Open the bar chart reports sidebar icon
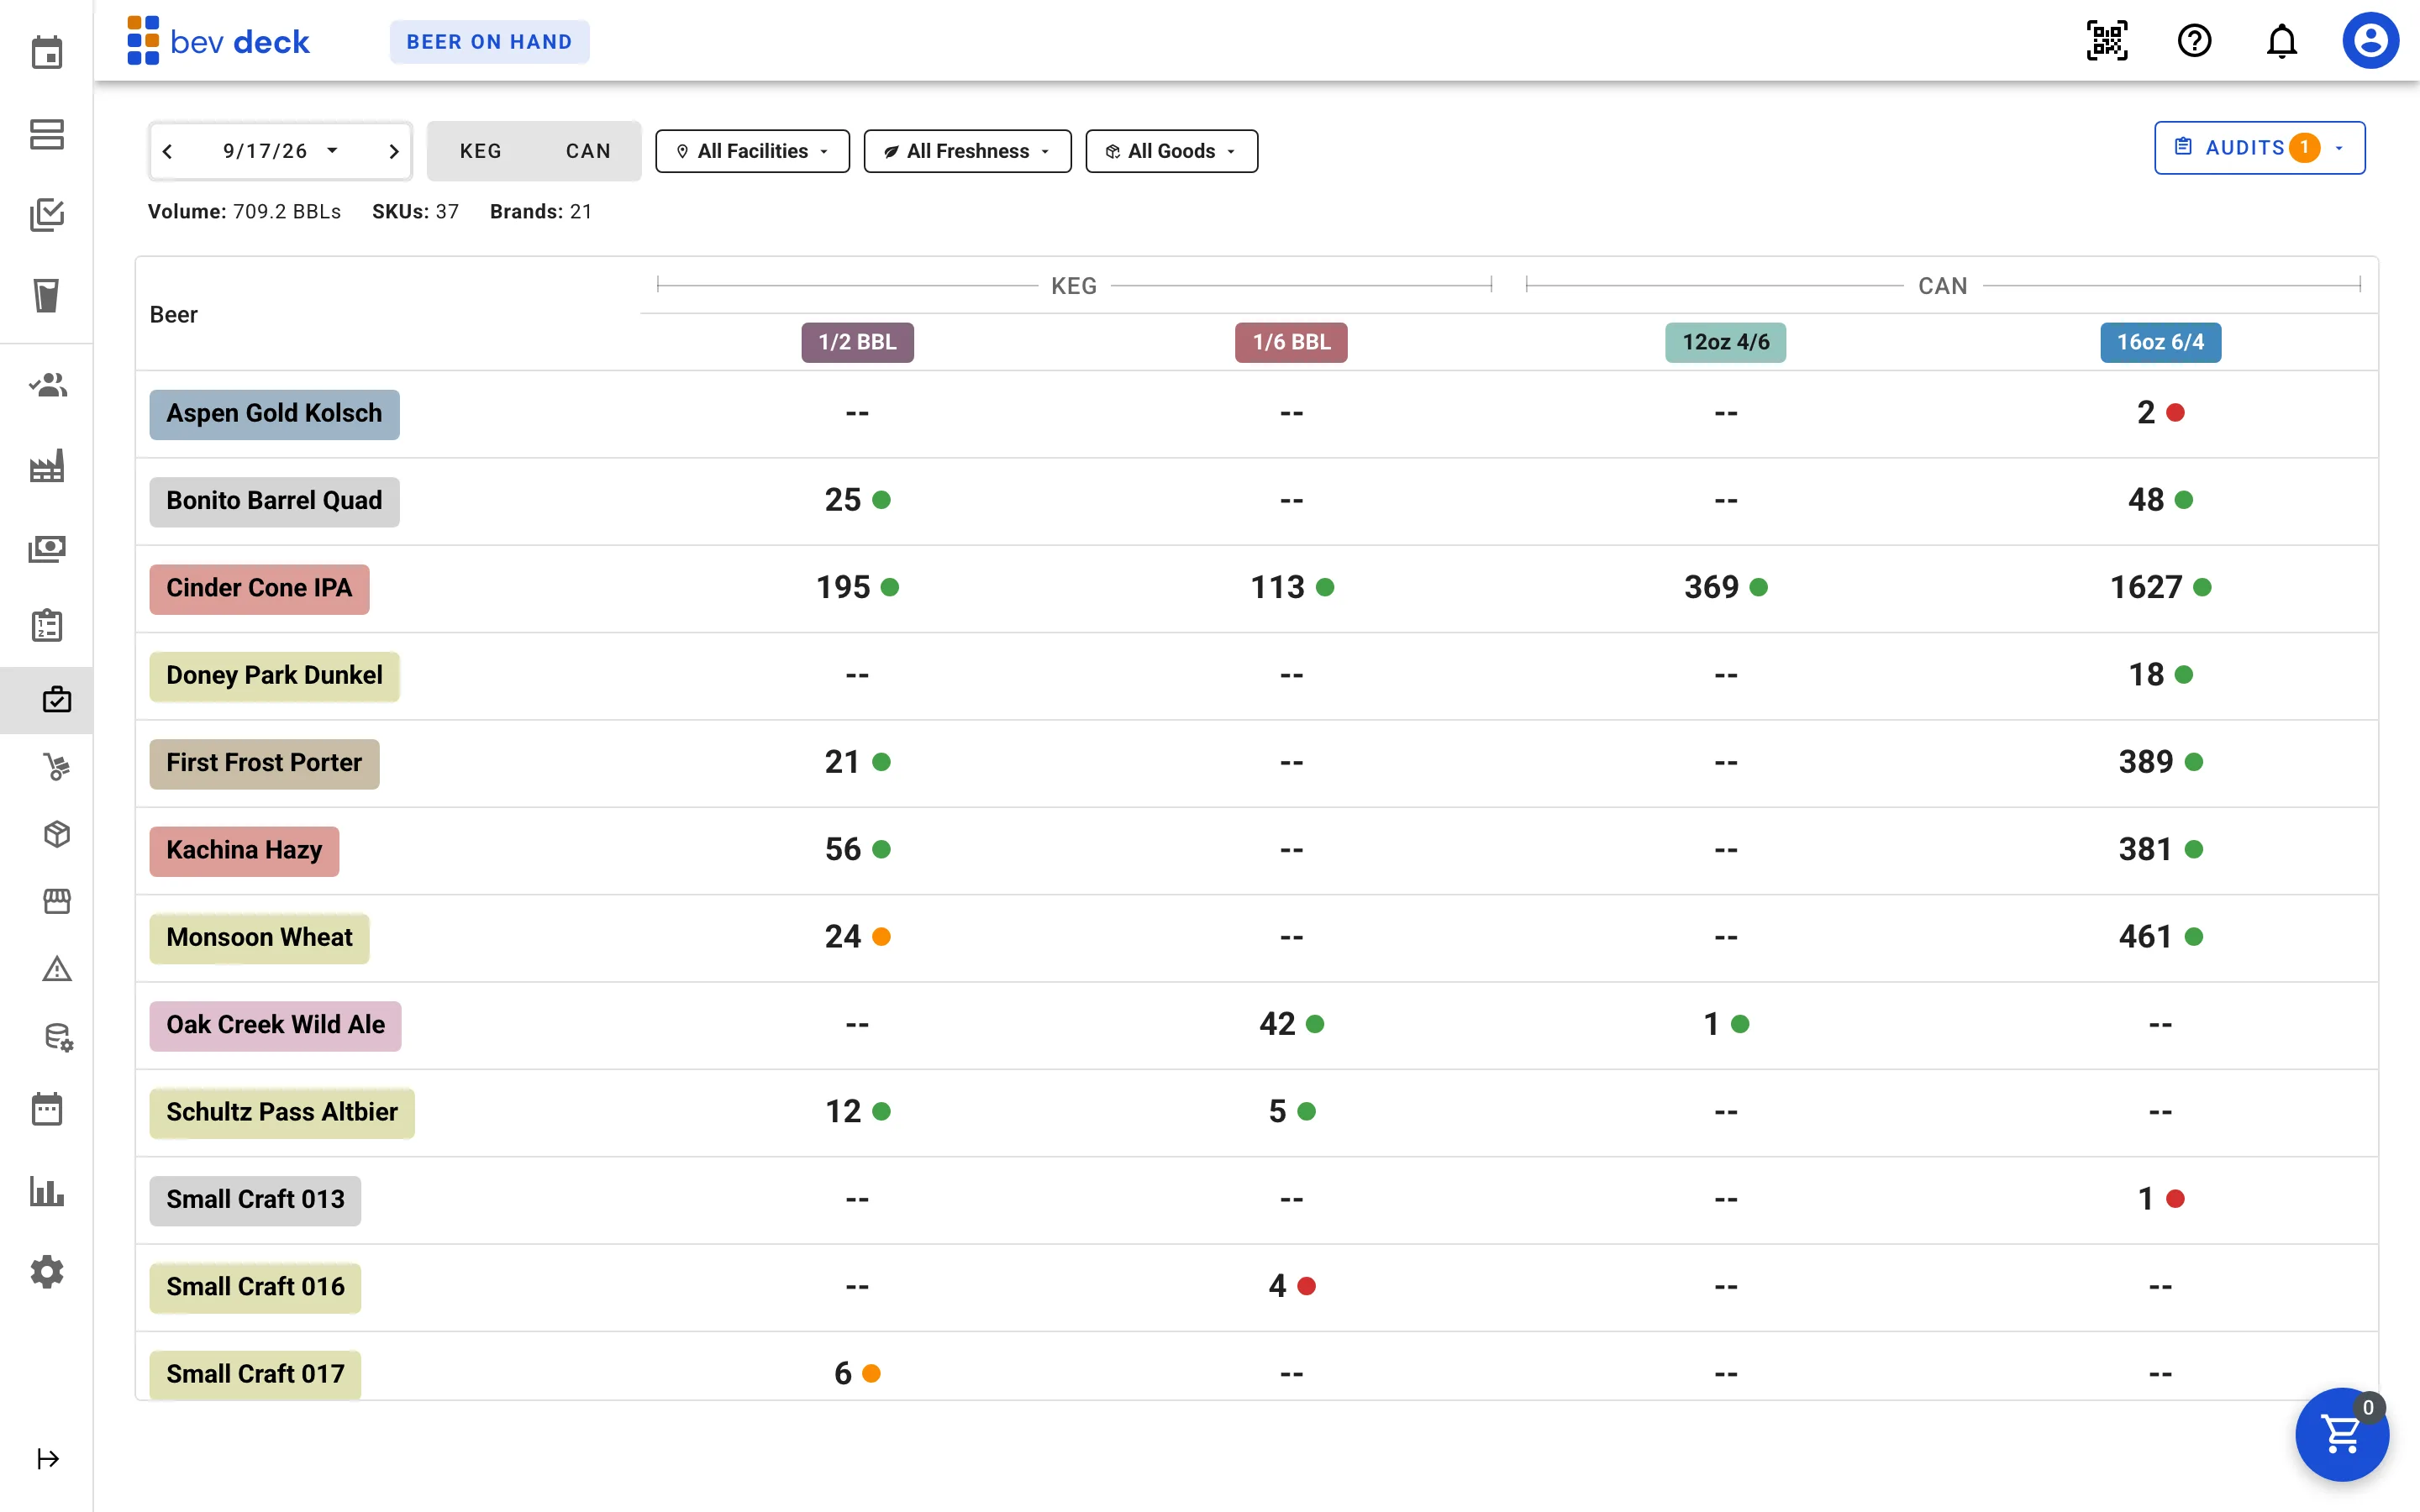Image resolution: width=2420 pixels, height=1512 pixels. [47, 1191]
